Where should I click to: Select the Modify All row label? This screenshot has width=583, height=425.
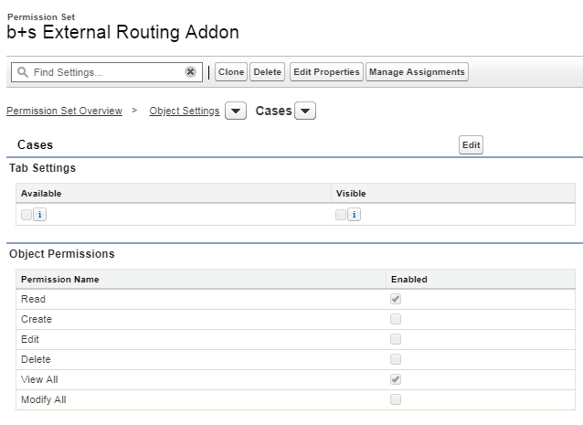click(44, 399)
